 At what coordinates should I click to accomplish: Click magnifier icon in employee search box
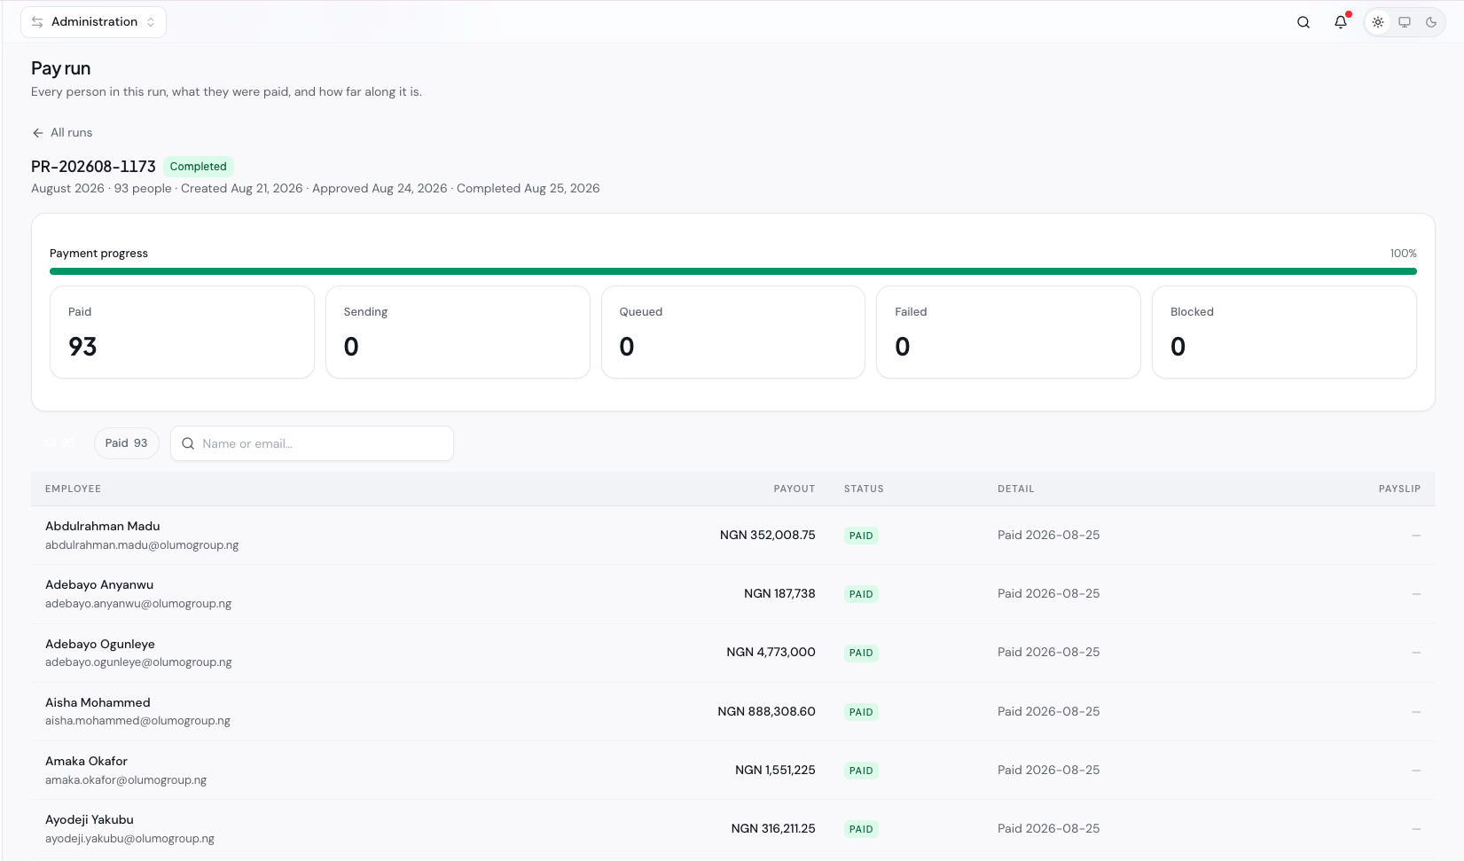pyautogui.click(x=188, y=443)
